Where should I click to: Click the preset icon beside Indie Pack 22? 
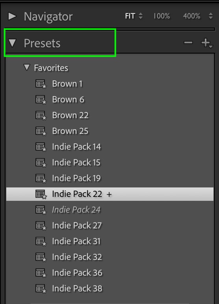[41, 194]
